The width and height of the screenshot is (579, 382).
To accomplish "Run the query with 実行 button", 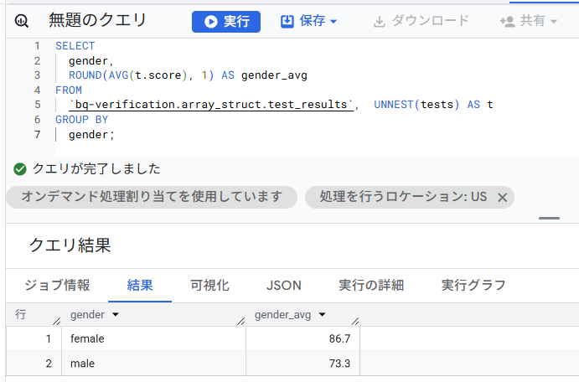I will tap(226, 21).
